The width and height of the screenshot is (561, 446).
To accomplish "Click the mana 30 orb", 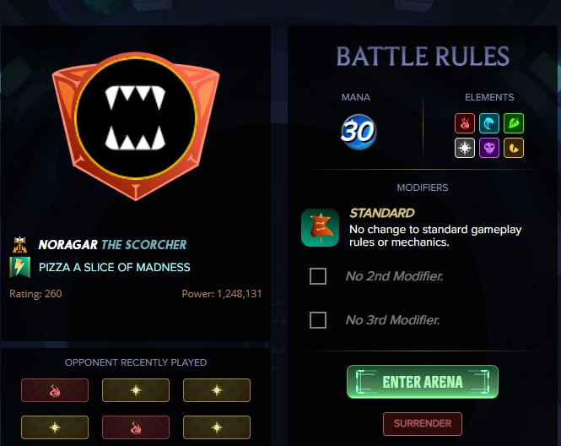I will point(358,132).
